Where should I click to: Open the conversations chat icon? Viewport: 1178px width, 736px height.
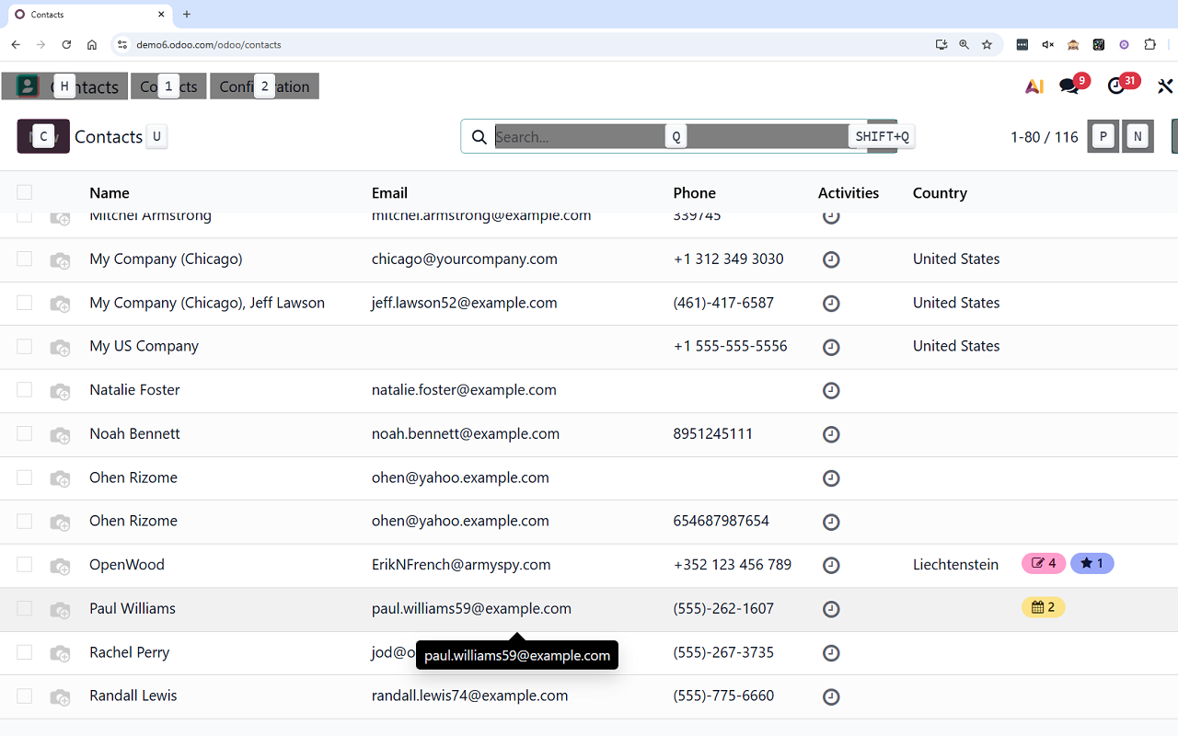[1068, 86]
